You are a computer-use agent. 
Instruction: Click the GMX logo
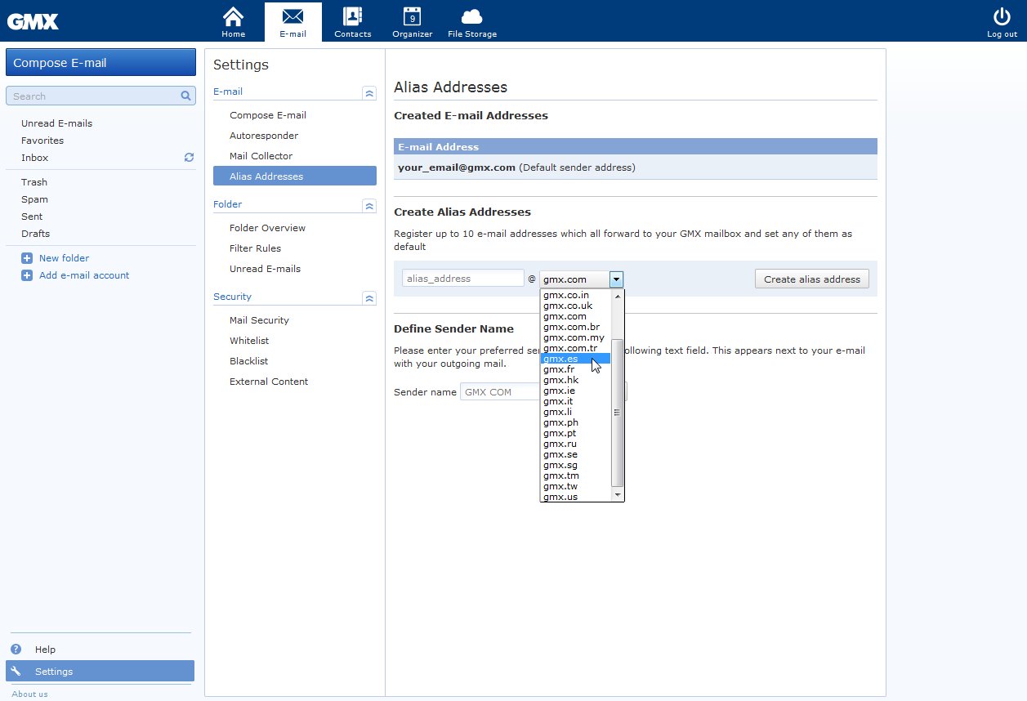click(x=33, y=21)
